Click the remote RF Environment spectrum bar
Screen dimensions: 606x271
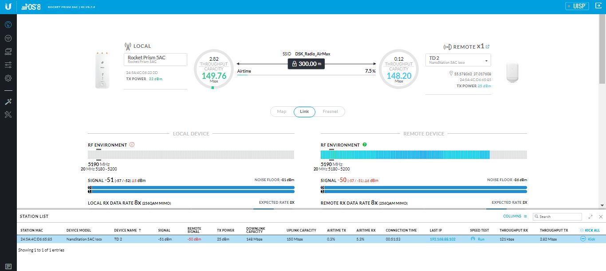click(x=424, y=155)
